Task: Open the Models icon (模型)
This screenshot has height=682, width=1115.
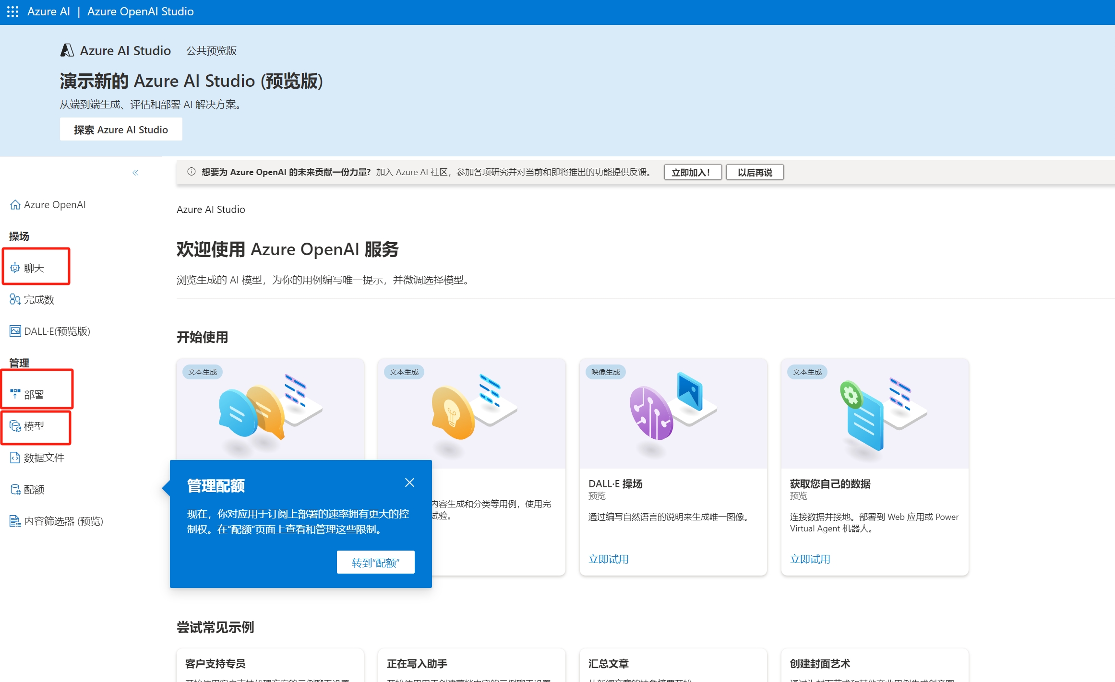Action: (x=15, y=426)
